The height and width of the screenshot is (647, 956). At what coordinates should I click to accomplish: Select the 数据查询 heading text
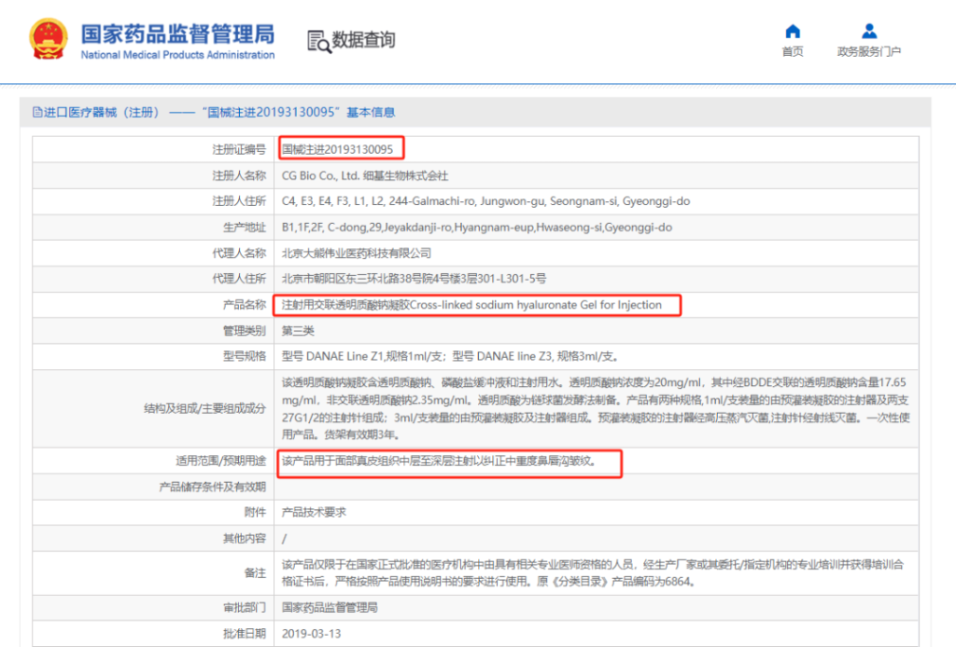point(364,40)
